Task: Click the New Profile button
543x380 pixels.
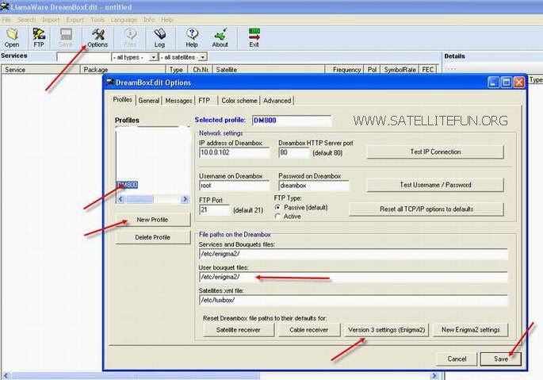Action: 153,220
